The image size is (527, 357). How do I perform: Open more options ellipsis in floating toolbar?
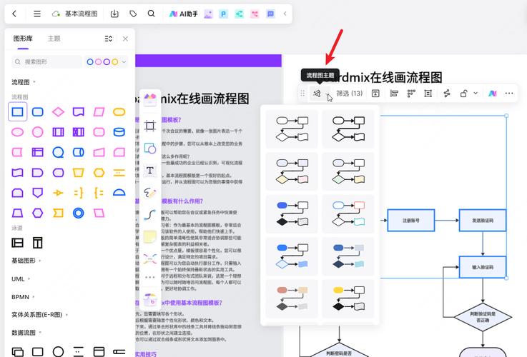click(x=509, y=94)
